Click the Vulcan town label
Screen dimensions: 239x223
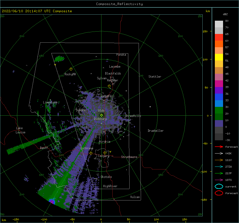pyautogui.click(x=135, y=197)
